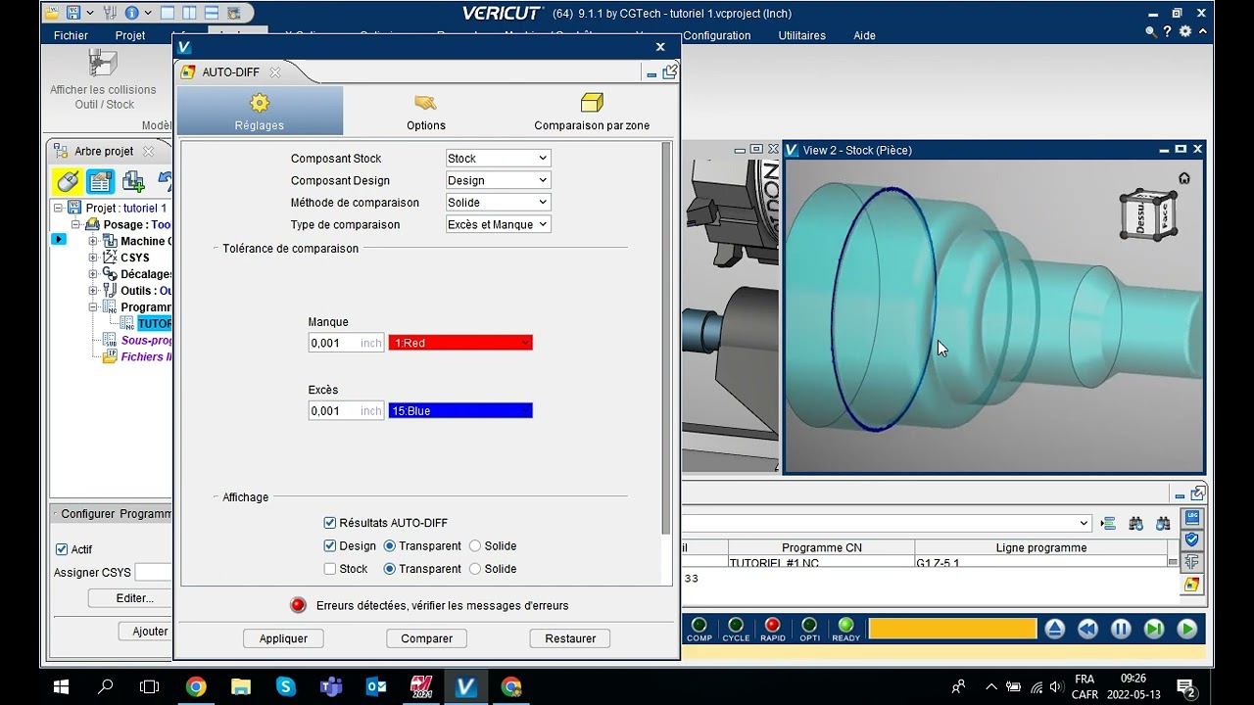Open Skype from the taskbar
Viewport: 1254px width, 705px height.
[x=285, y=686]
